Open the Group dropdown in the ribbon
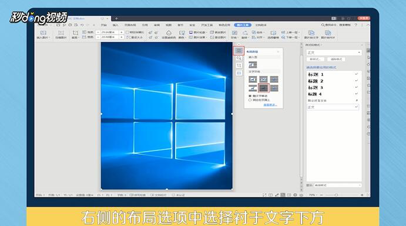 pos(258,32)
